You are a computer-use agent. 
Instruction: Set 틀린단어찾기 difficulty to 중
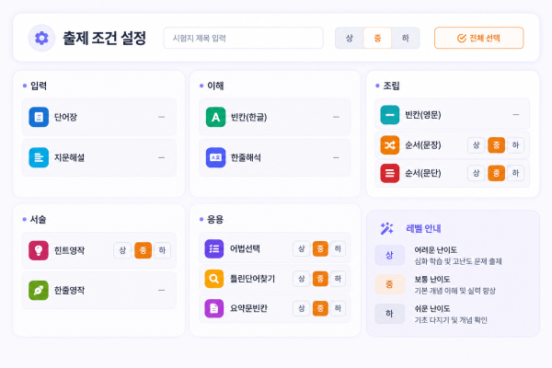(320, 279)
